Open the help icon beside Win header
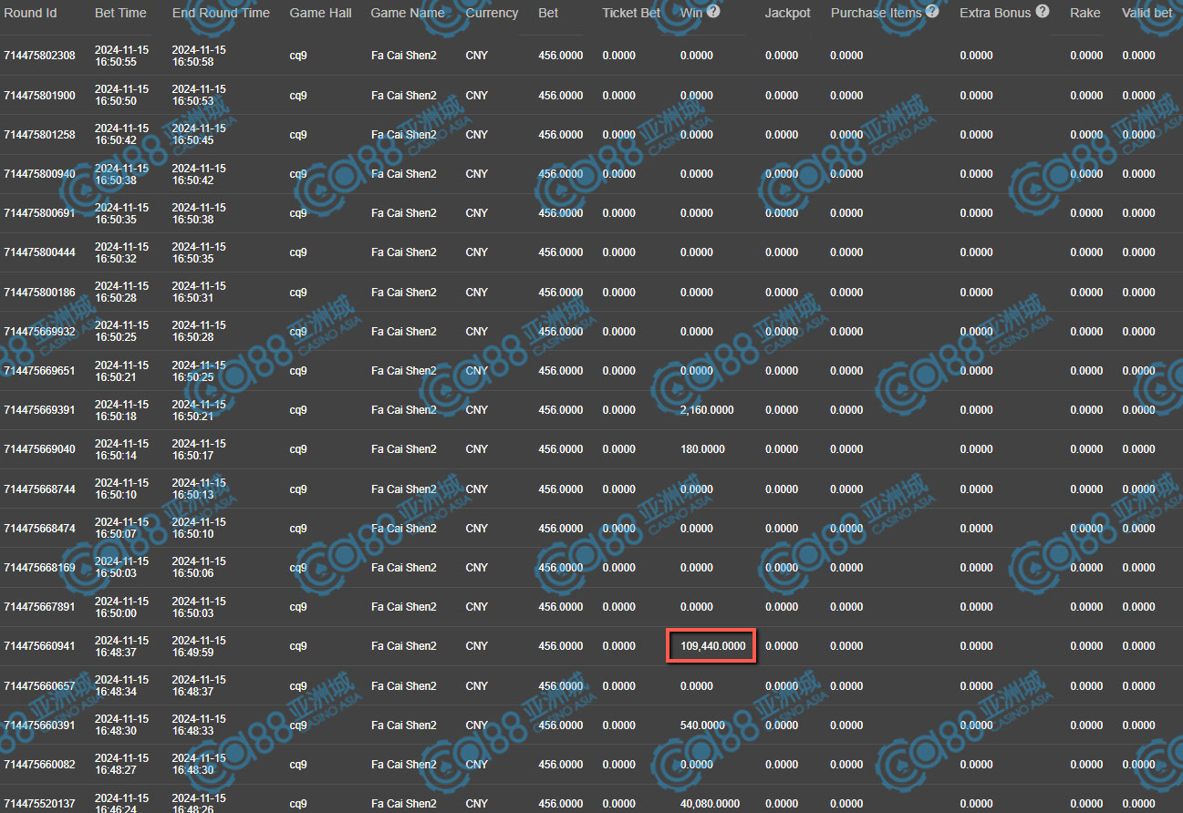1183x813 pixels. pos(713,12)
